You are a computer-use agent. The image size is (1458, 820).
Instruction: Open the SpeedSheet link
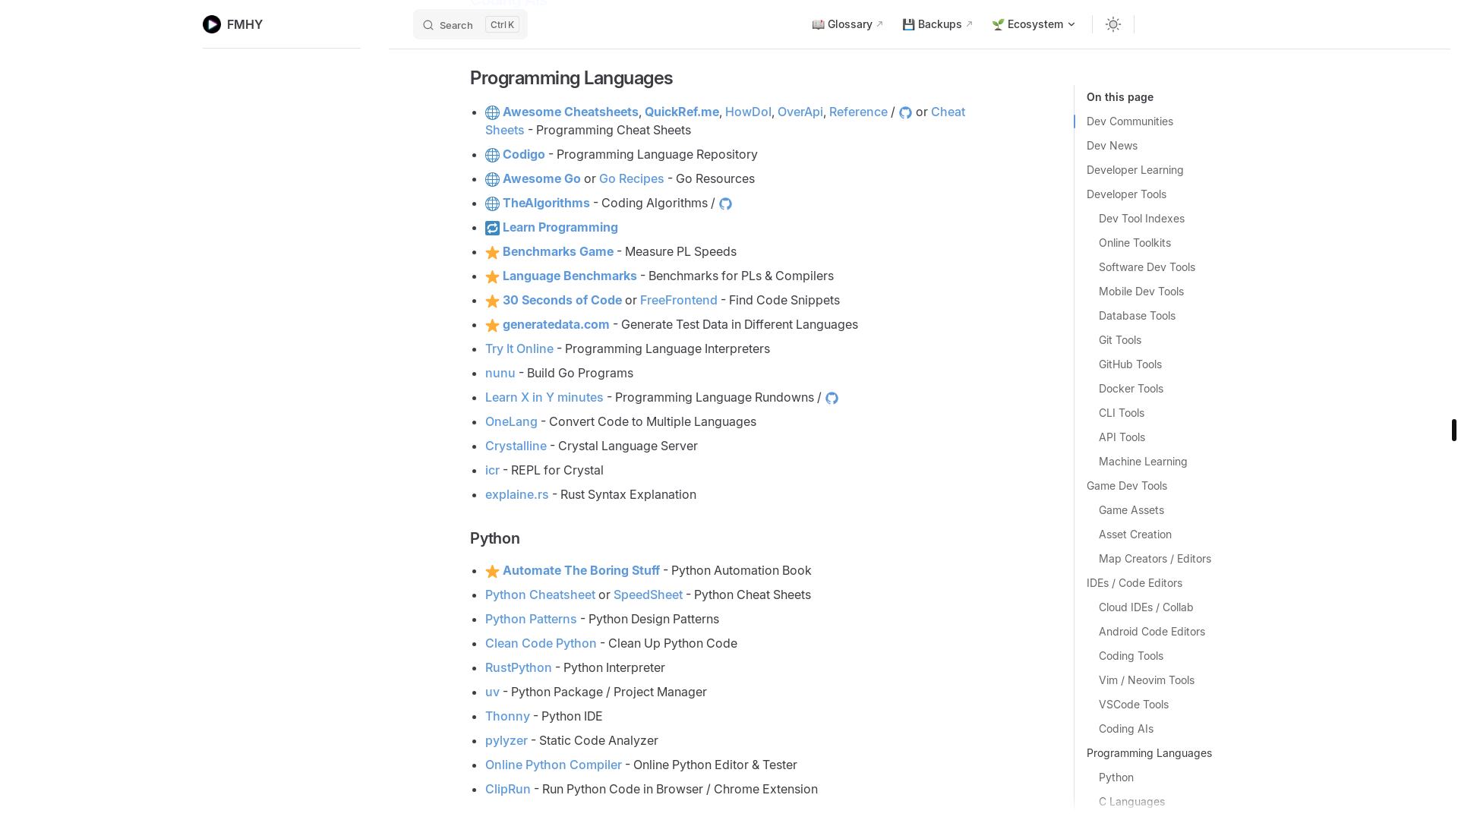pos(648,594)
